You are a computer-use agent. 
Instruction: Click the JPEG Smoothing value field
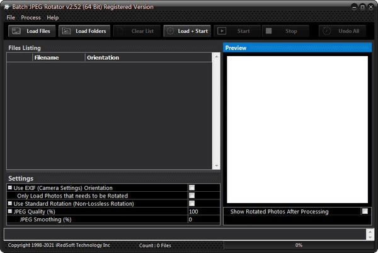tap(203, 220)
